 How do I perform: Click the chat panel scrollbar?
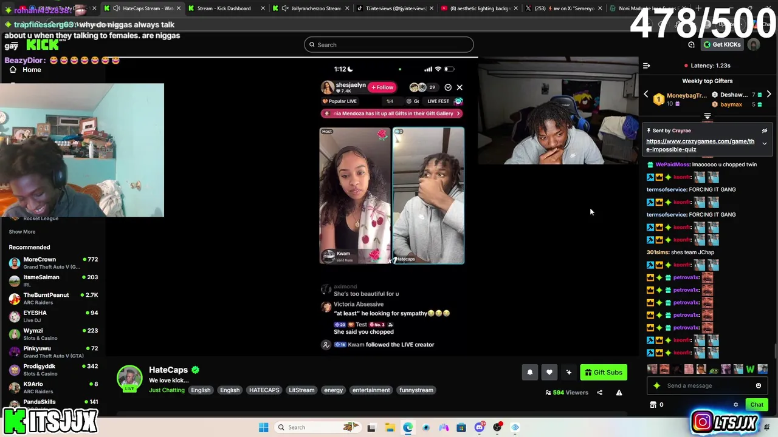click(x=775, y=351)
